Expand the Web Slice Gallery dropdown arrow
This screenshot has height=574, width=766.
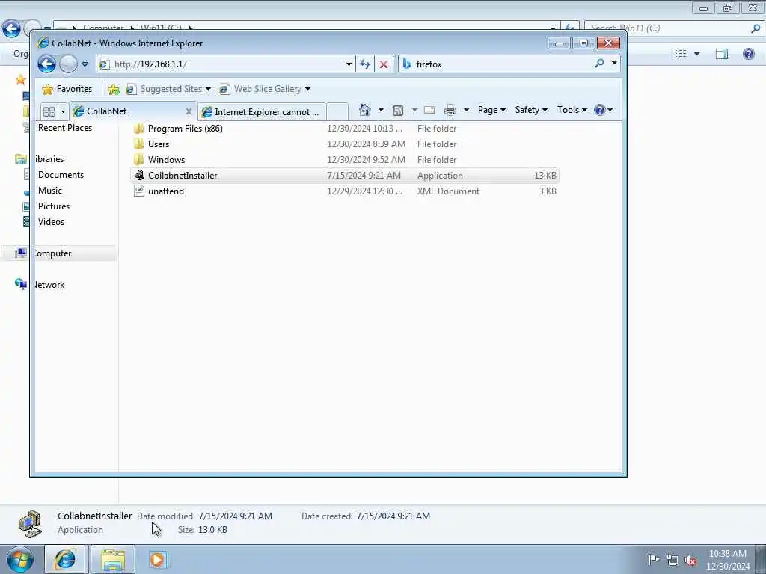pyautogui.click(x=307, y=89)
